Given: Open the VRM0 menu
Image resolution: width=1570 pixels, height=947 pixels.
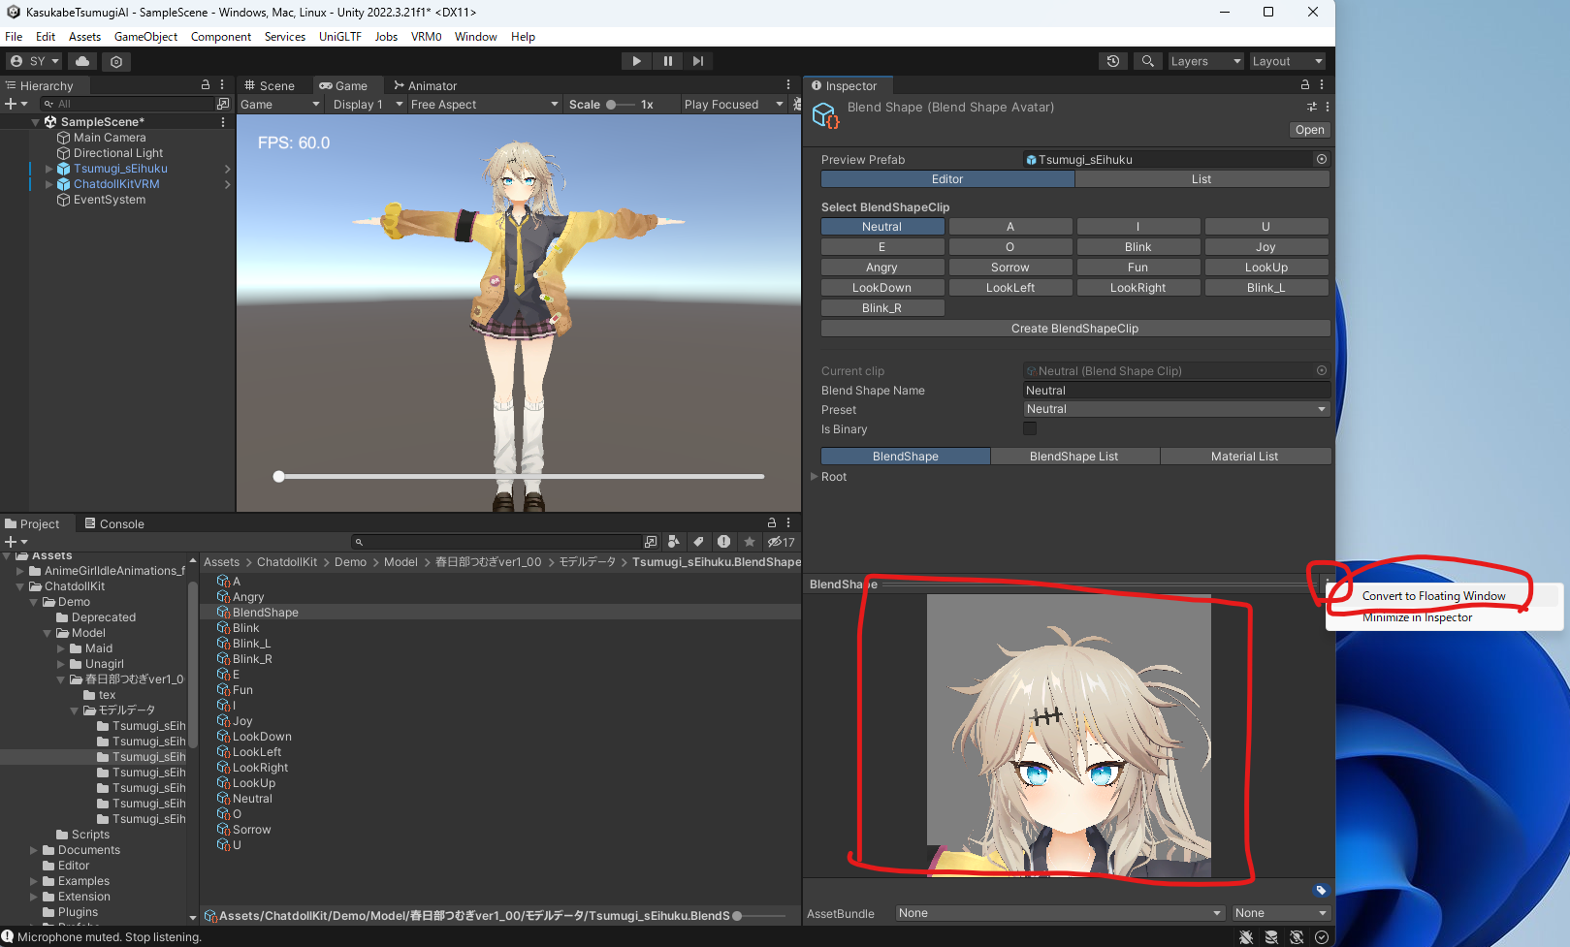Looking at the screenshot, I should click(x=426, y=37).
